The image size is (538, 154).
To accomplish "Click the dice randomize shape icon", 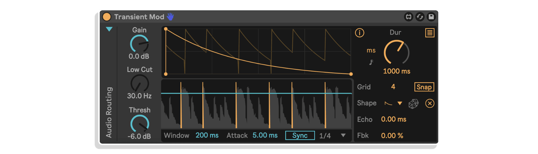I will [x=414, y=104].
